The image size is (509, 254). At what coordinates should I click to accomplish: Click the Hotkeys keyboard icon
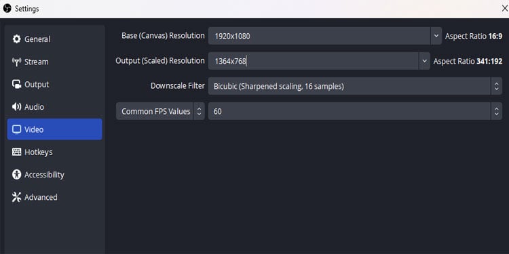(x=16, y=152)
